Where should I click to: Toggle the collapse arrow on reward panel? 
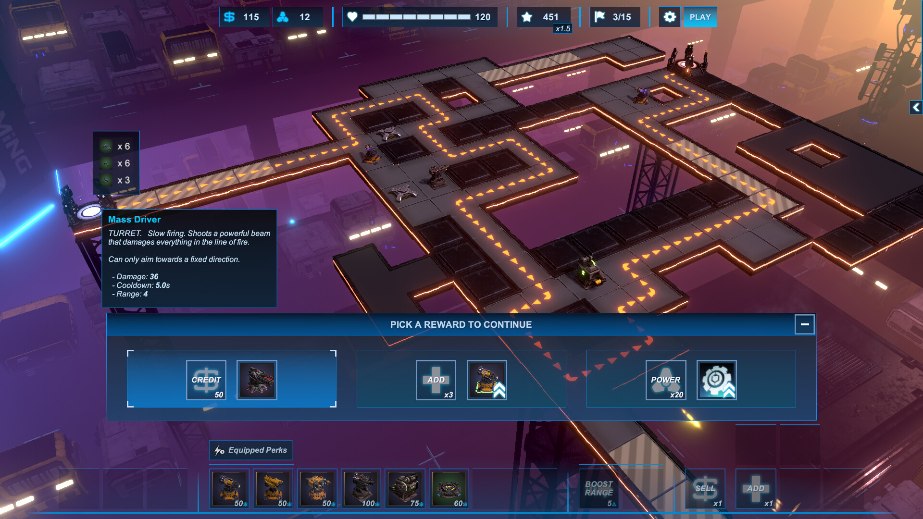click(x=804, y=324)
